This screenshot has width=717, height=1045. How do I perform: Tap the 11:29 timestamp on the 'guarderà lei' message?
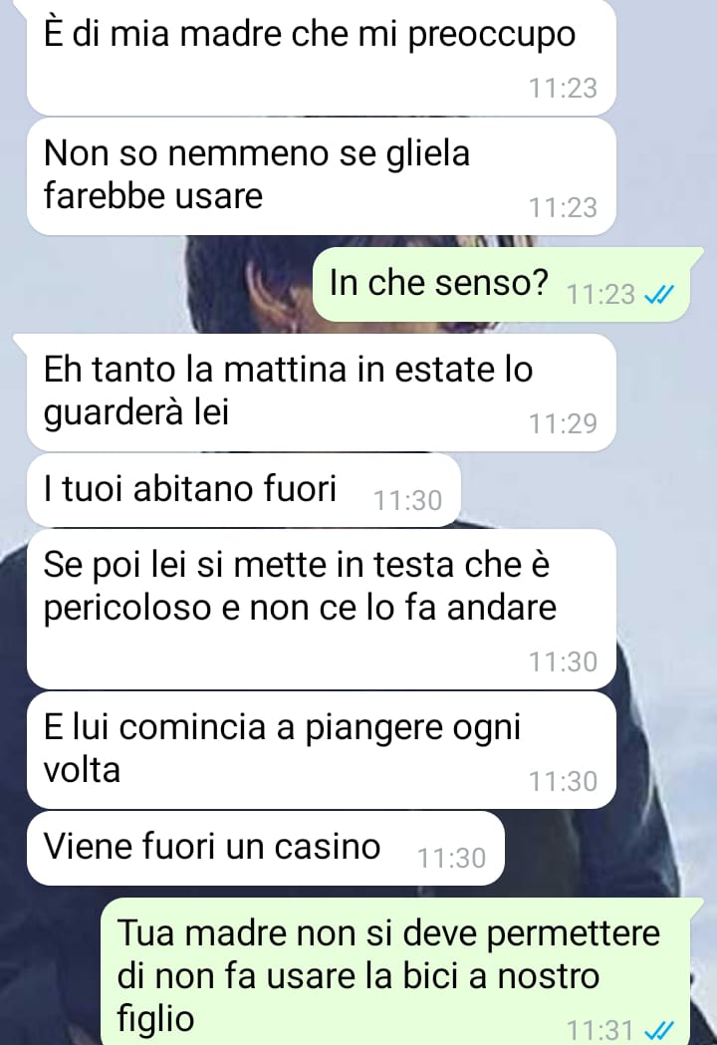pos(563,423)
